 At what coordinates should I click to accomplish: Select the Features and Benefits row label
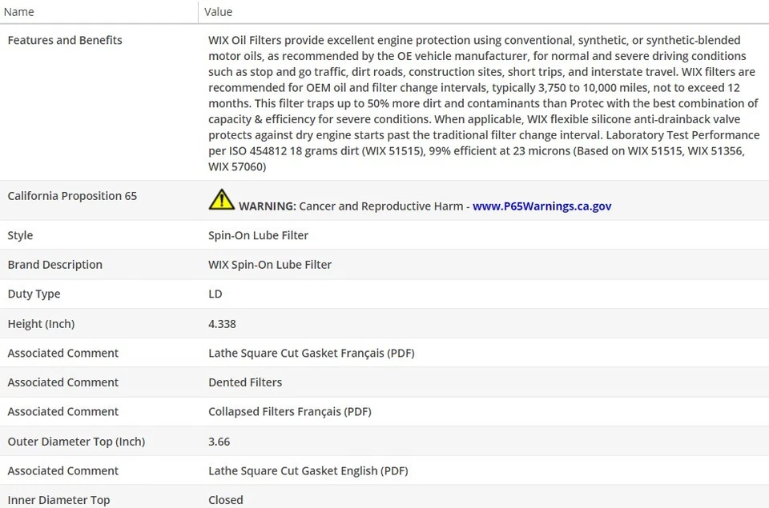pos(65,40)
